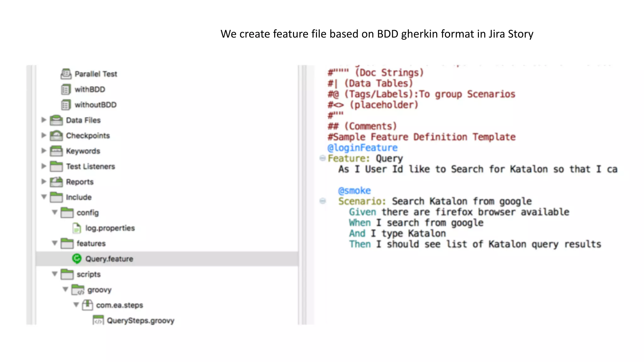
Task: Select Parallel Test in the tree
Action: (96, 74)
